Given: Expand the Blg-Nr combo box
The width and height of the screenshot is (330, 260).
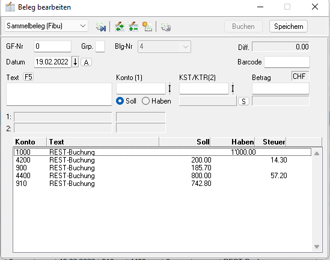Looking at the screenshot, I should pos(185,46).
